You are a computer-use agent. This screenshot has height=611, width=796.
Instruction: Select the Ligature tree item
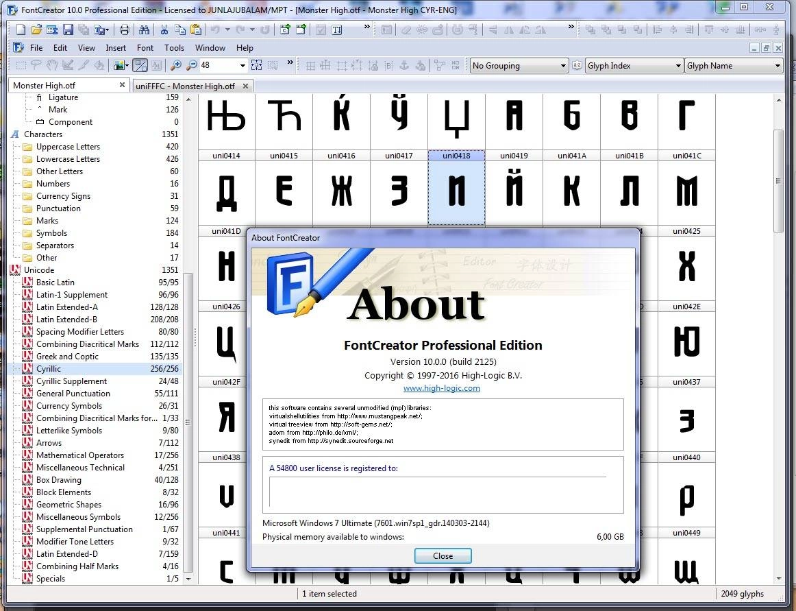point(63,97)
